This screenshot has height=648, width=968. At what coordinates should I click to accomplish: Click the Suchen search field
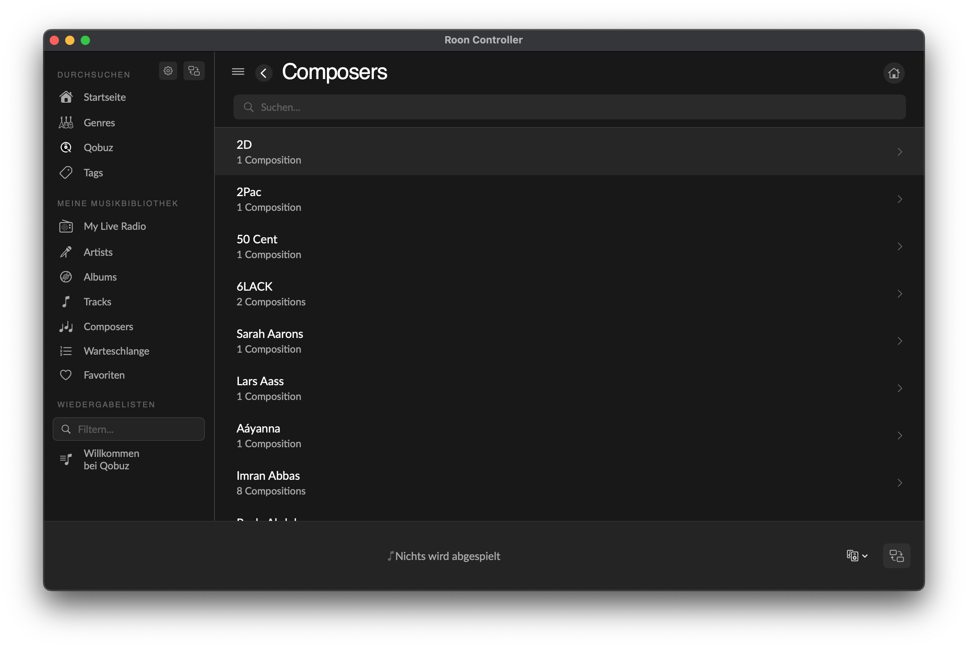coord(569,107)
